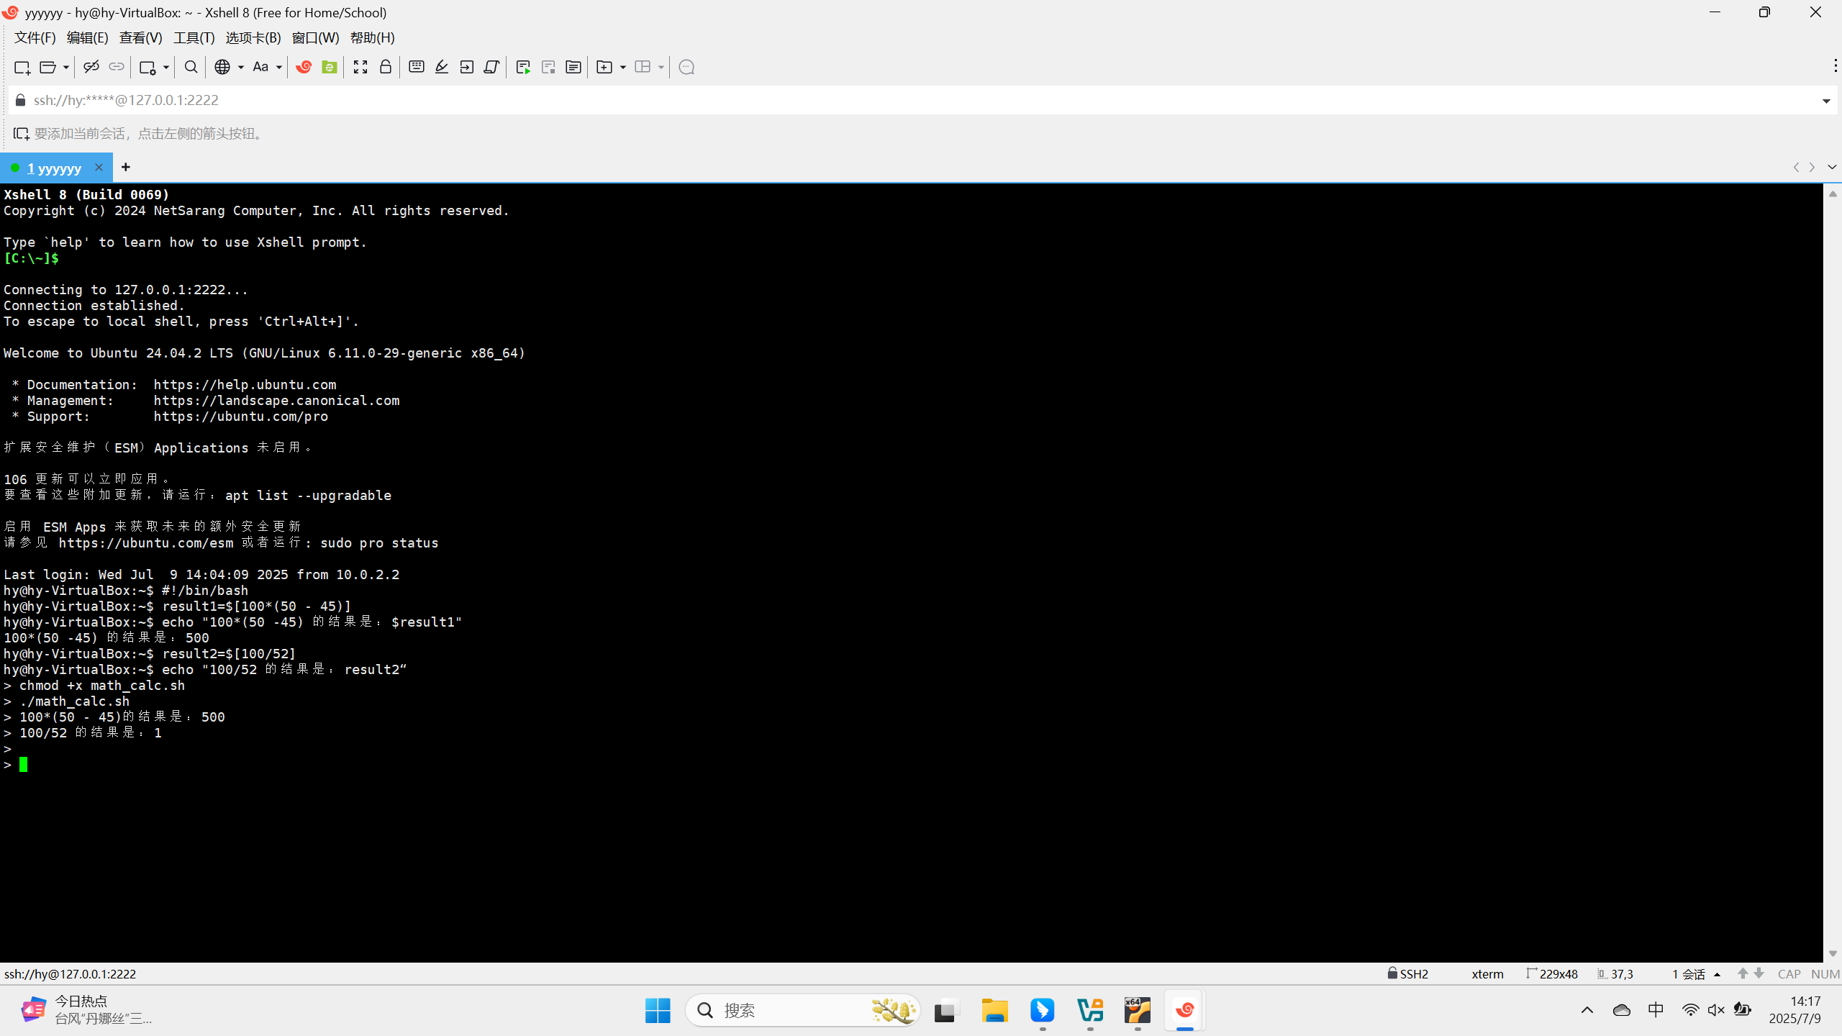
Task: Open the Find magnifier tool
Action: [x=191, y=67]
